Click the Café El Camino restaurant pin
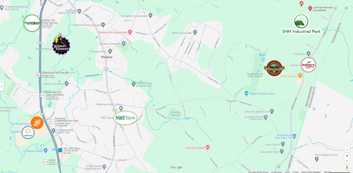 pos(300,75)
